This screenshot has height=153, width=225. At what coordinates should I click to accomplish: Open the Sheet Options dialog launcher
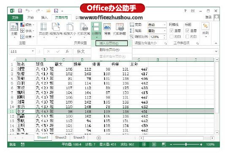(198, 43)
